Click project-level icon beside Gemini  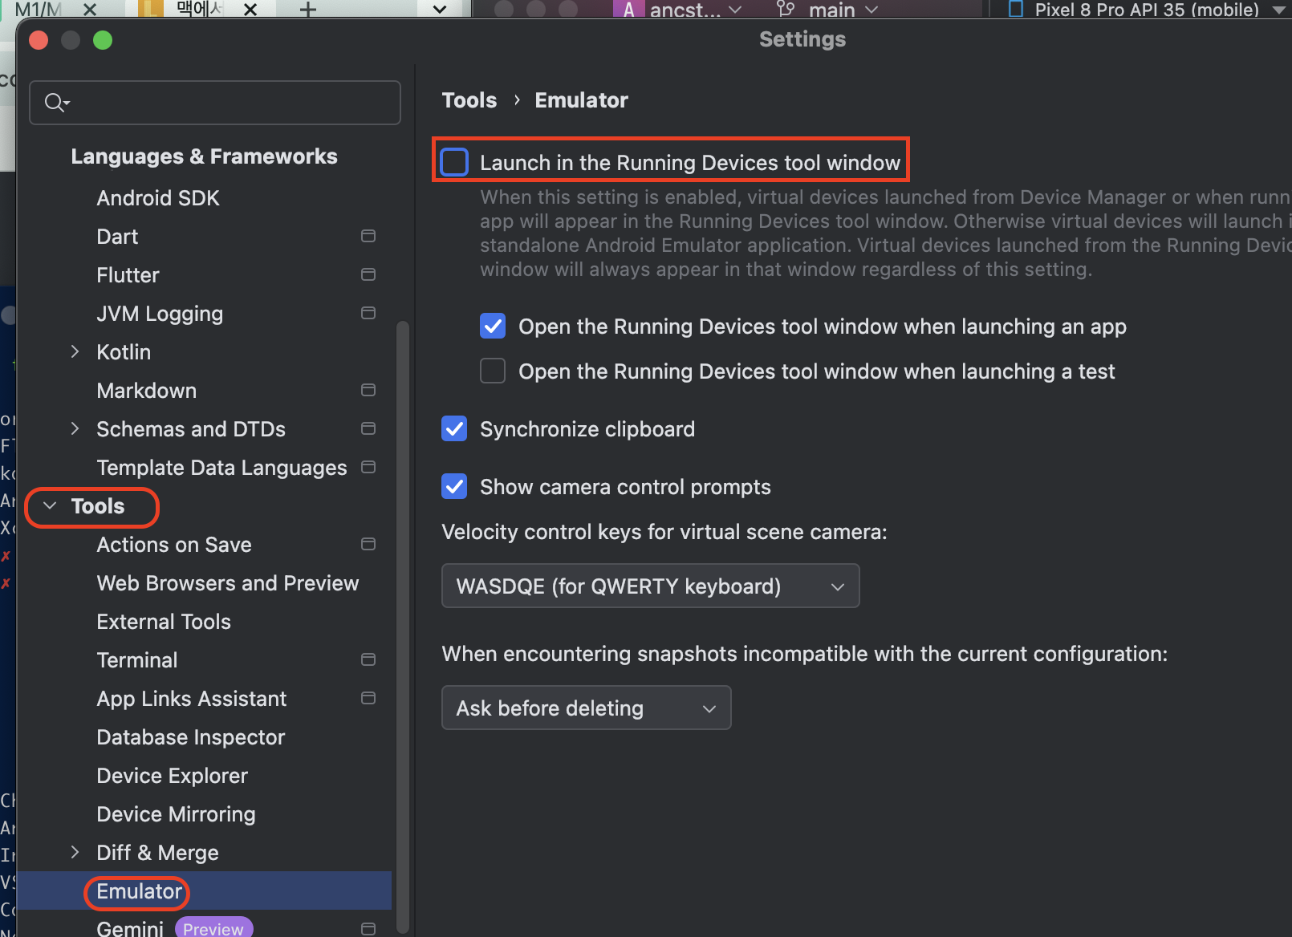pyautogui.click(x=368, y=928)
